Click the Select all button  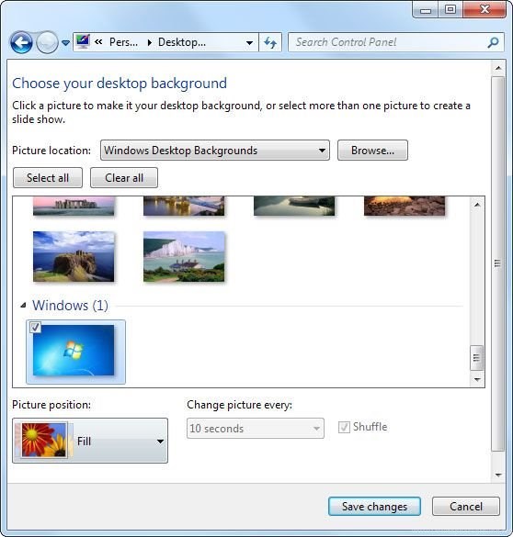48,178
